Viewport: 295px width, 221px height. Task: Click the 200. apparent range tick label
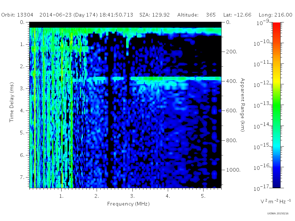[232, 52]
